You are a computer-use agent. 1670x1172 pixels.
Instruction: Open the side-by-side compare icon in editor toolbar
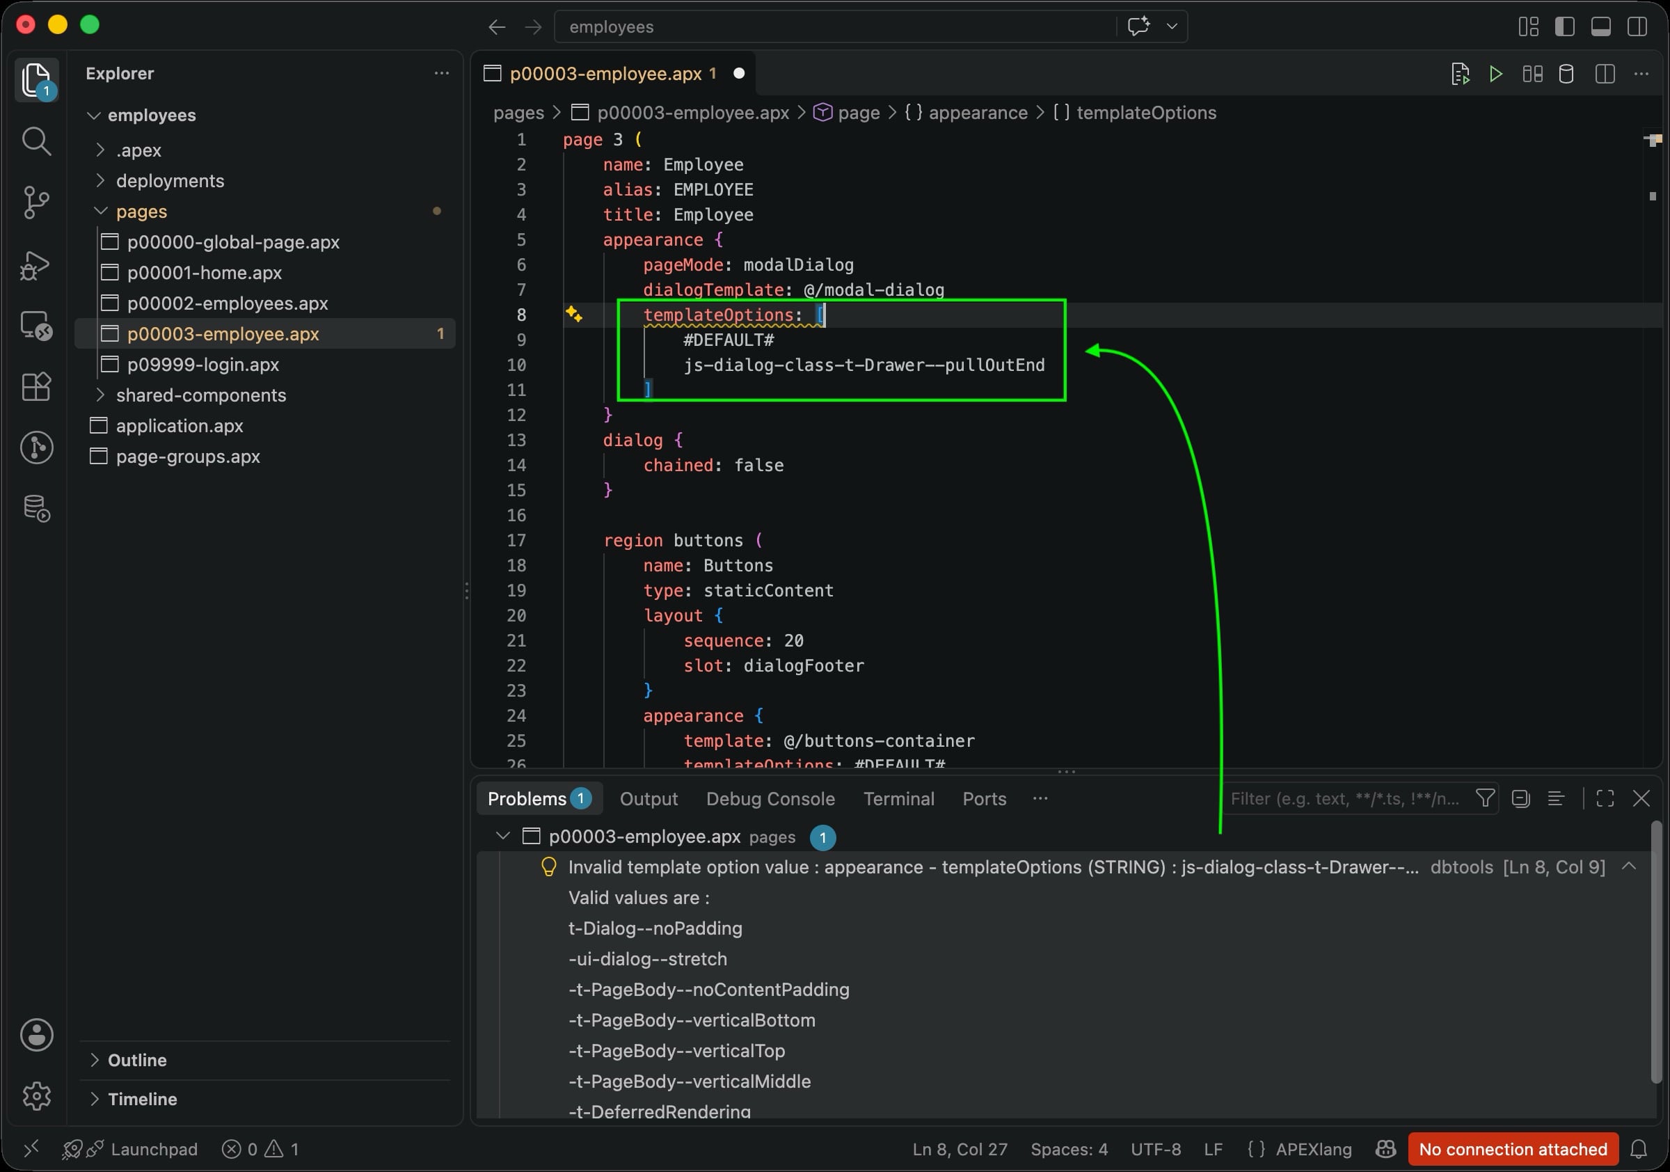coord(1532,74)
